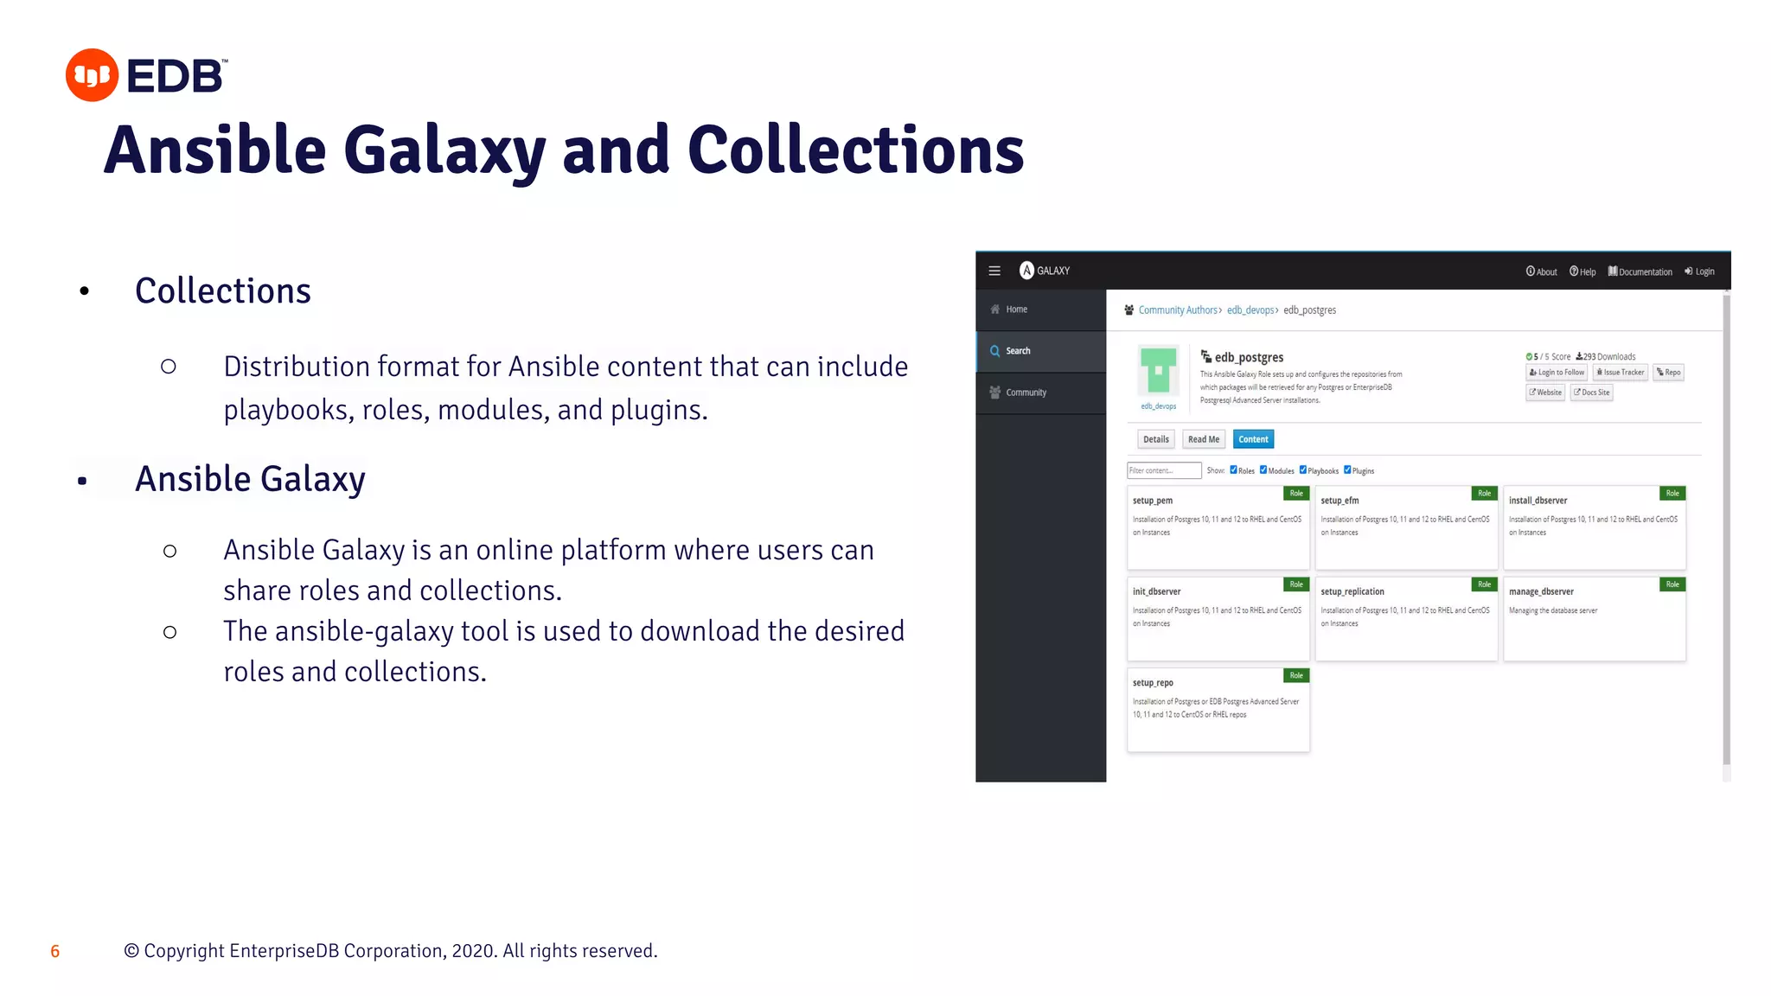Click the Filter content input field
The image size is (1771, 996).
tap(1164, 470)
